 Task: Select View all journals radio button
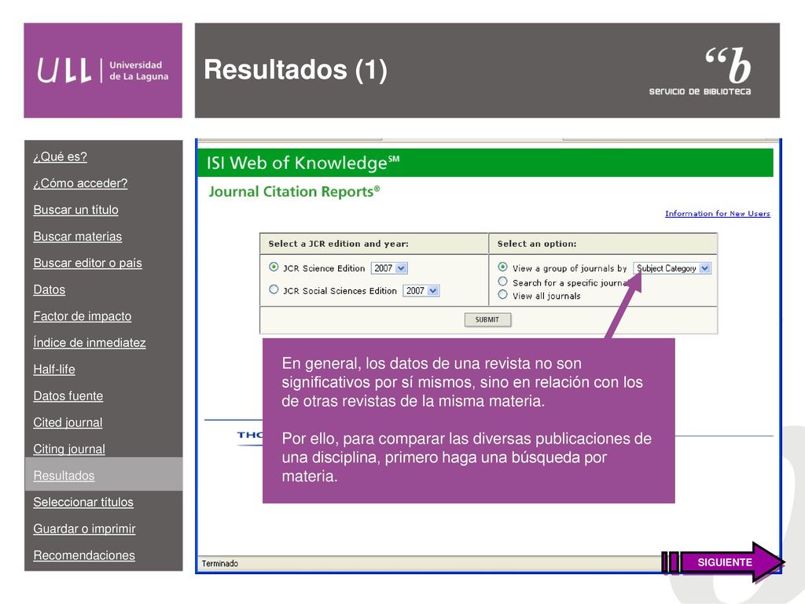click(502, 295)
